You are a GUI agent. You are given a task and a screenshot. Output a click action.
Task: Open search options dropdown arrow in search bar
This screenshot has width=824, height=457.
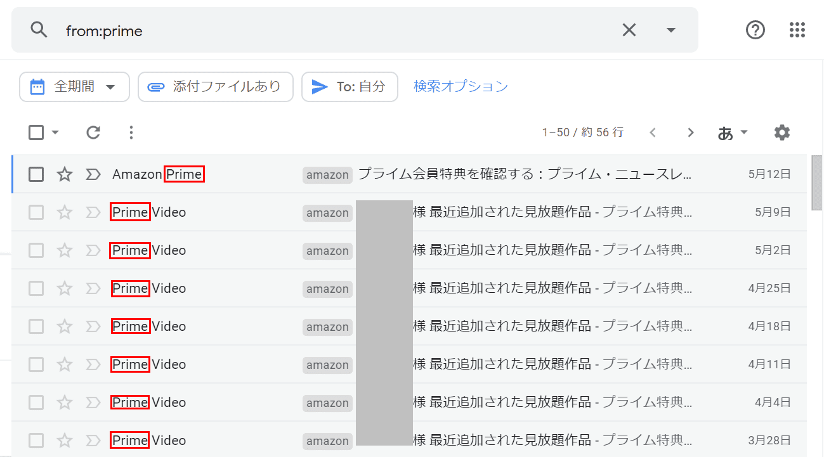pos(670,30)
